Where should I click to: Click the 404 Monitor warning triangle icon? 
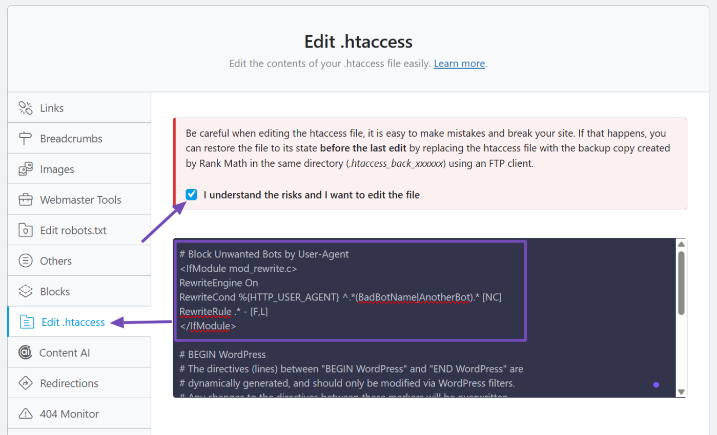[26, 414]
